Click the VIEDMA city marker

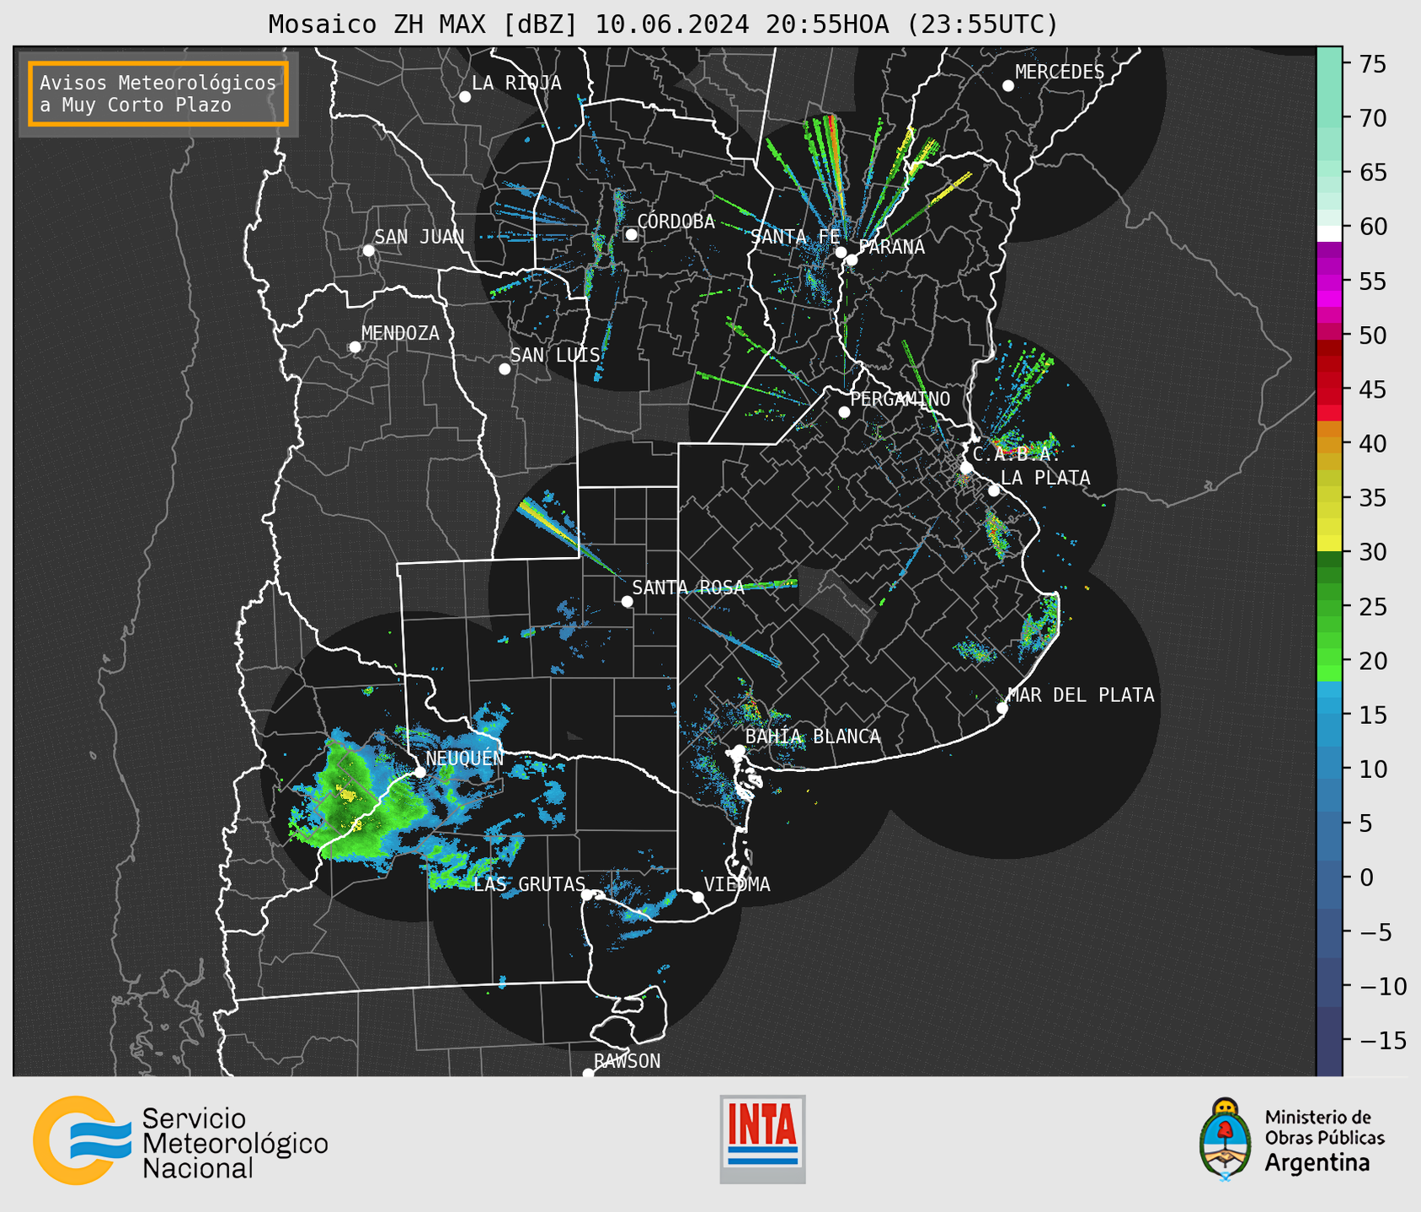pyautogui.click(x=698, y=897)
